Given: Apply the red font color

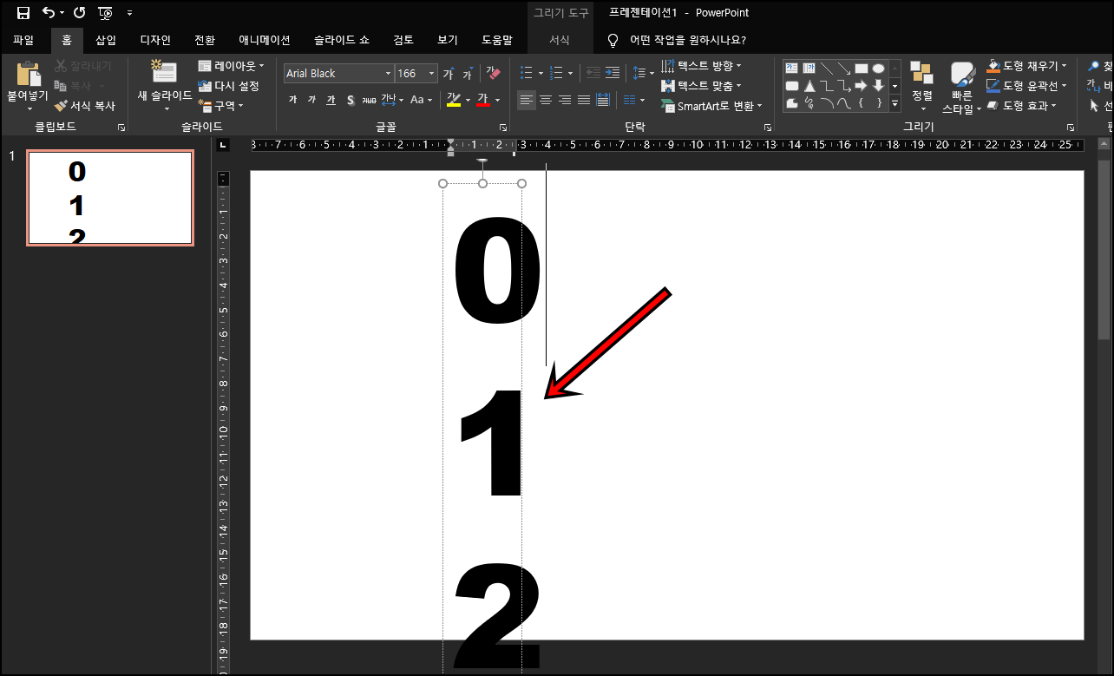Looking at the screenshot, I should point(482,100).
